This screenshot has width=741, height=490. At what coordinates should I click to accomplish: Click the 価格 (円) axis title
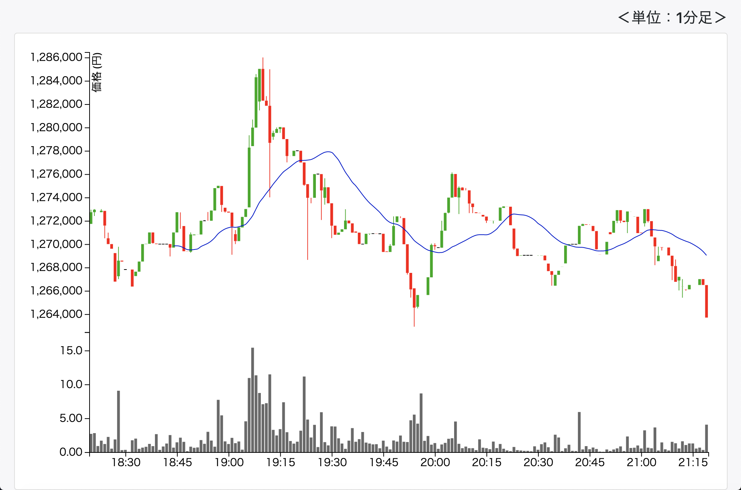pyautogui.click(x=96, y=72)
